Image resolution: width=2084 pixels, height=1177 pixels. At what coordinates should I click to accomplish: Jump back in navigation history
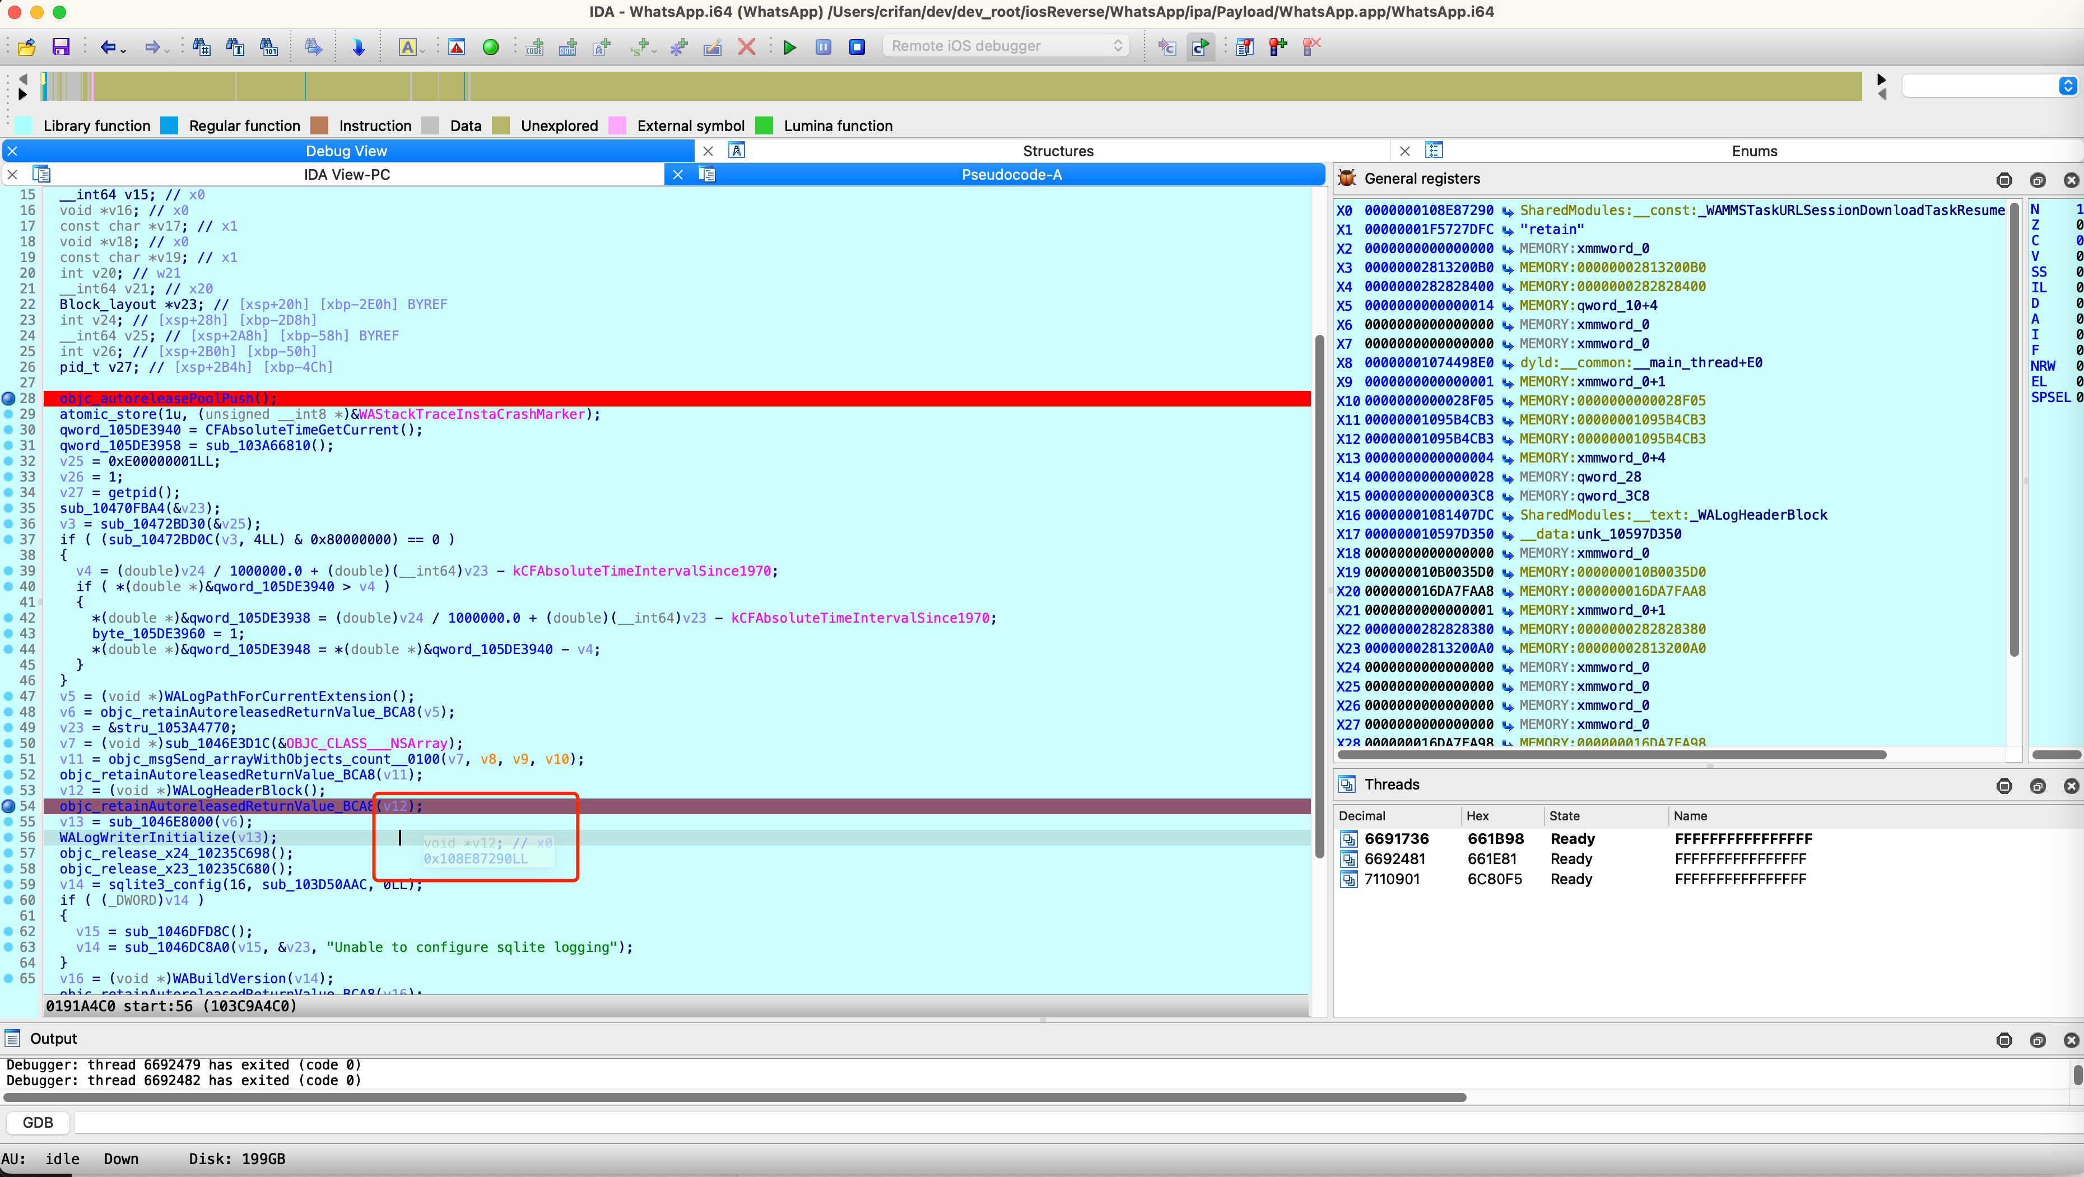[x=107, y=47]
